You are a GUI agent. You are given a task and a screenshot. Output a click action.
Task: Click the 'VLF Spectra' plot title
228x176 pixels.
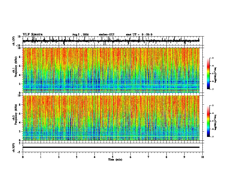33,35
